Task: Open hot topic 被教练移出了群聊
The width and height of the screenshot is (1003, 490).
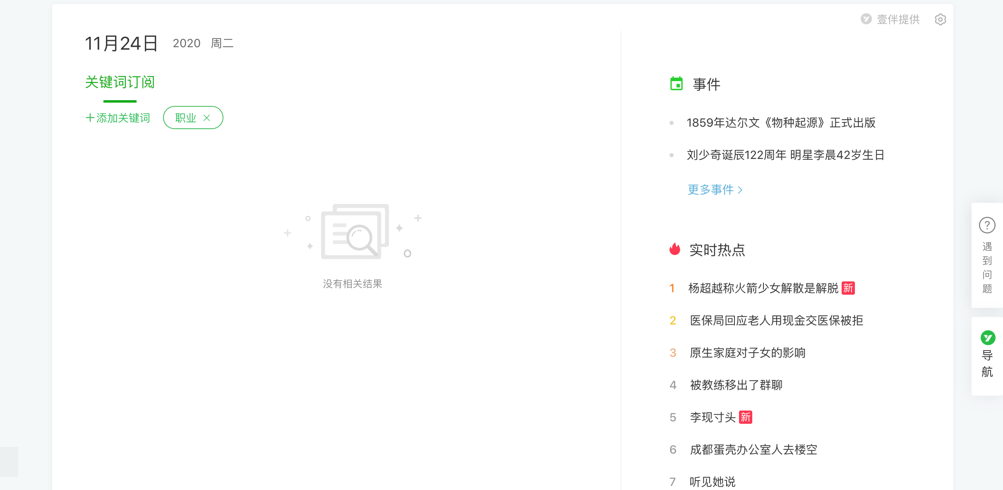Action: coord(736,385)
